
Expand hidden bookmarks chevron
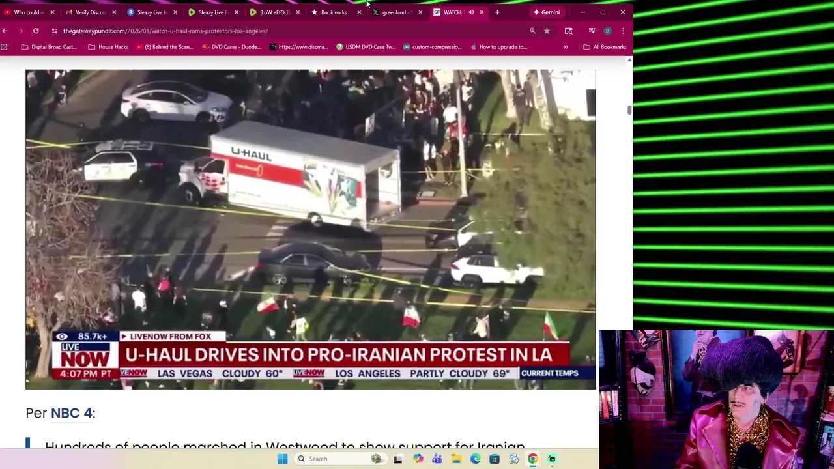point(566,47)
